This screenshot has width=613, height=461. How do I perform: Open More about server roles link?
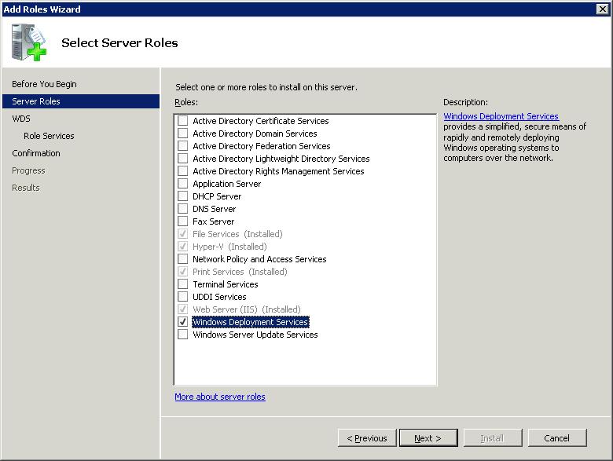220,397
